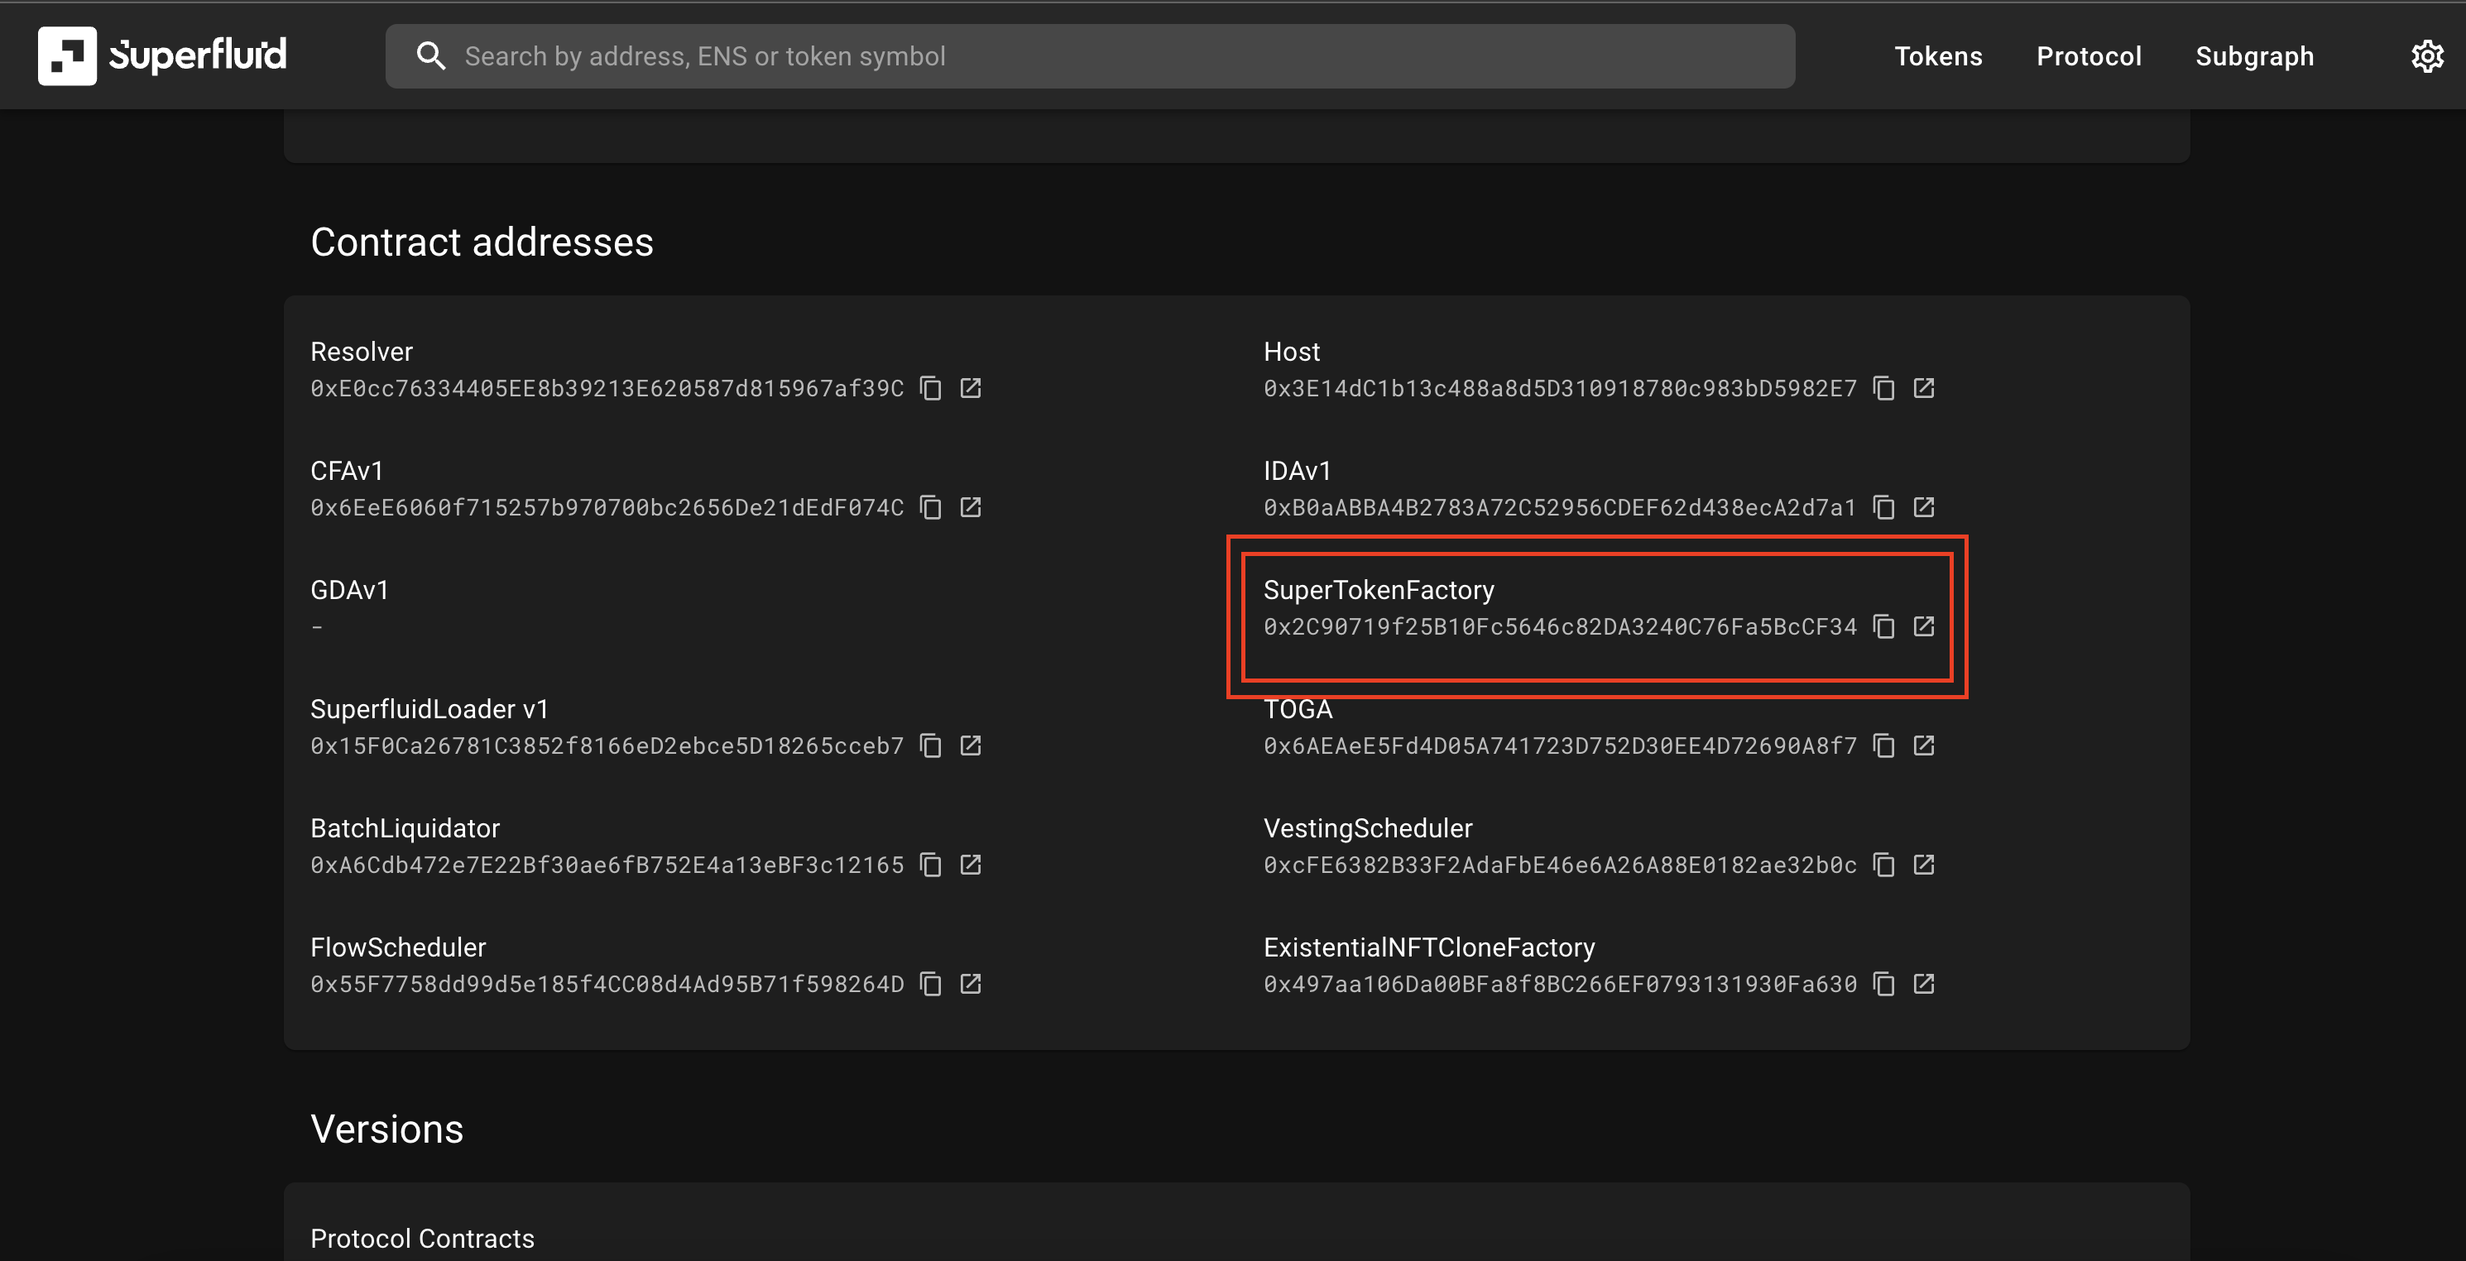Copy the BatchLiquidator address
This screenshot has height=1261, width=2466.
click(930, 865)
